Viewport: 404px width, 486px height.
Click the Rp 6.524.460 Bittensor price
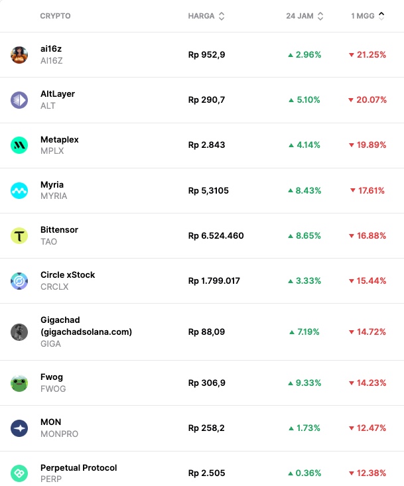[x=216, y=235]
